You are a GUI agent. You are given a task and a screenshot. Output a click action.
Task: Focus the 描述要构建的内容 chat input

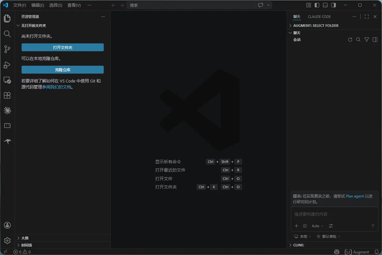pyautogui.click(x=334, y=214)
